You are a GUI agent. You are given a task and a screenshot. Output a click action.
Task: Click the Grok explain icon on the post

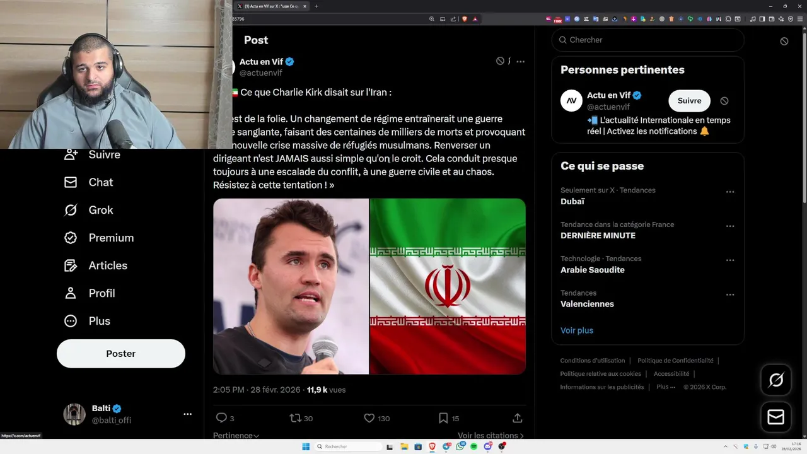click(509, 61)
